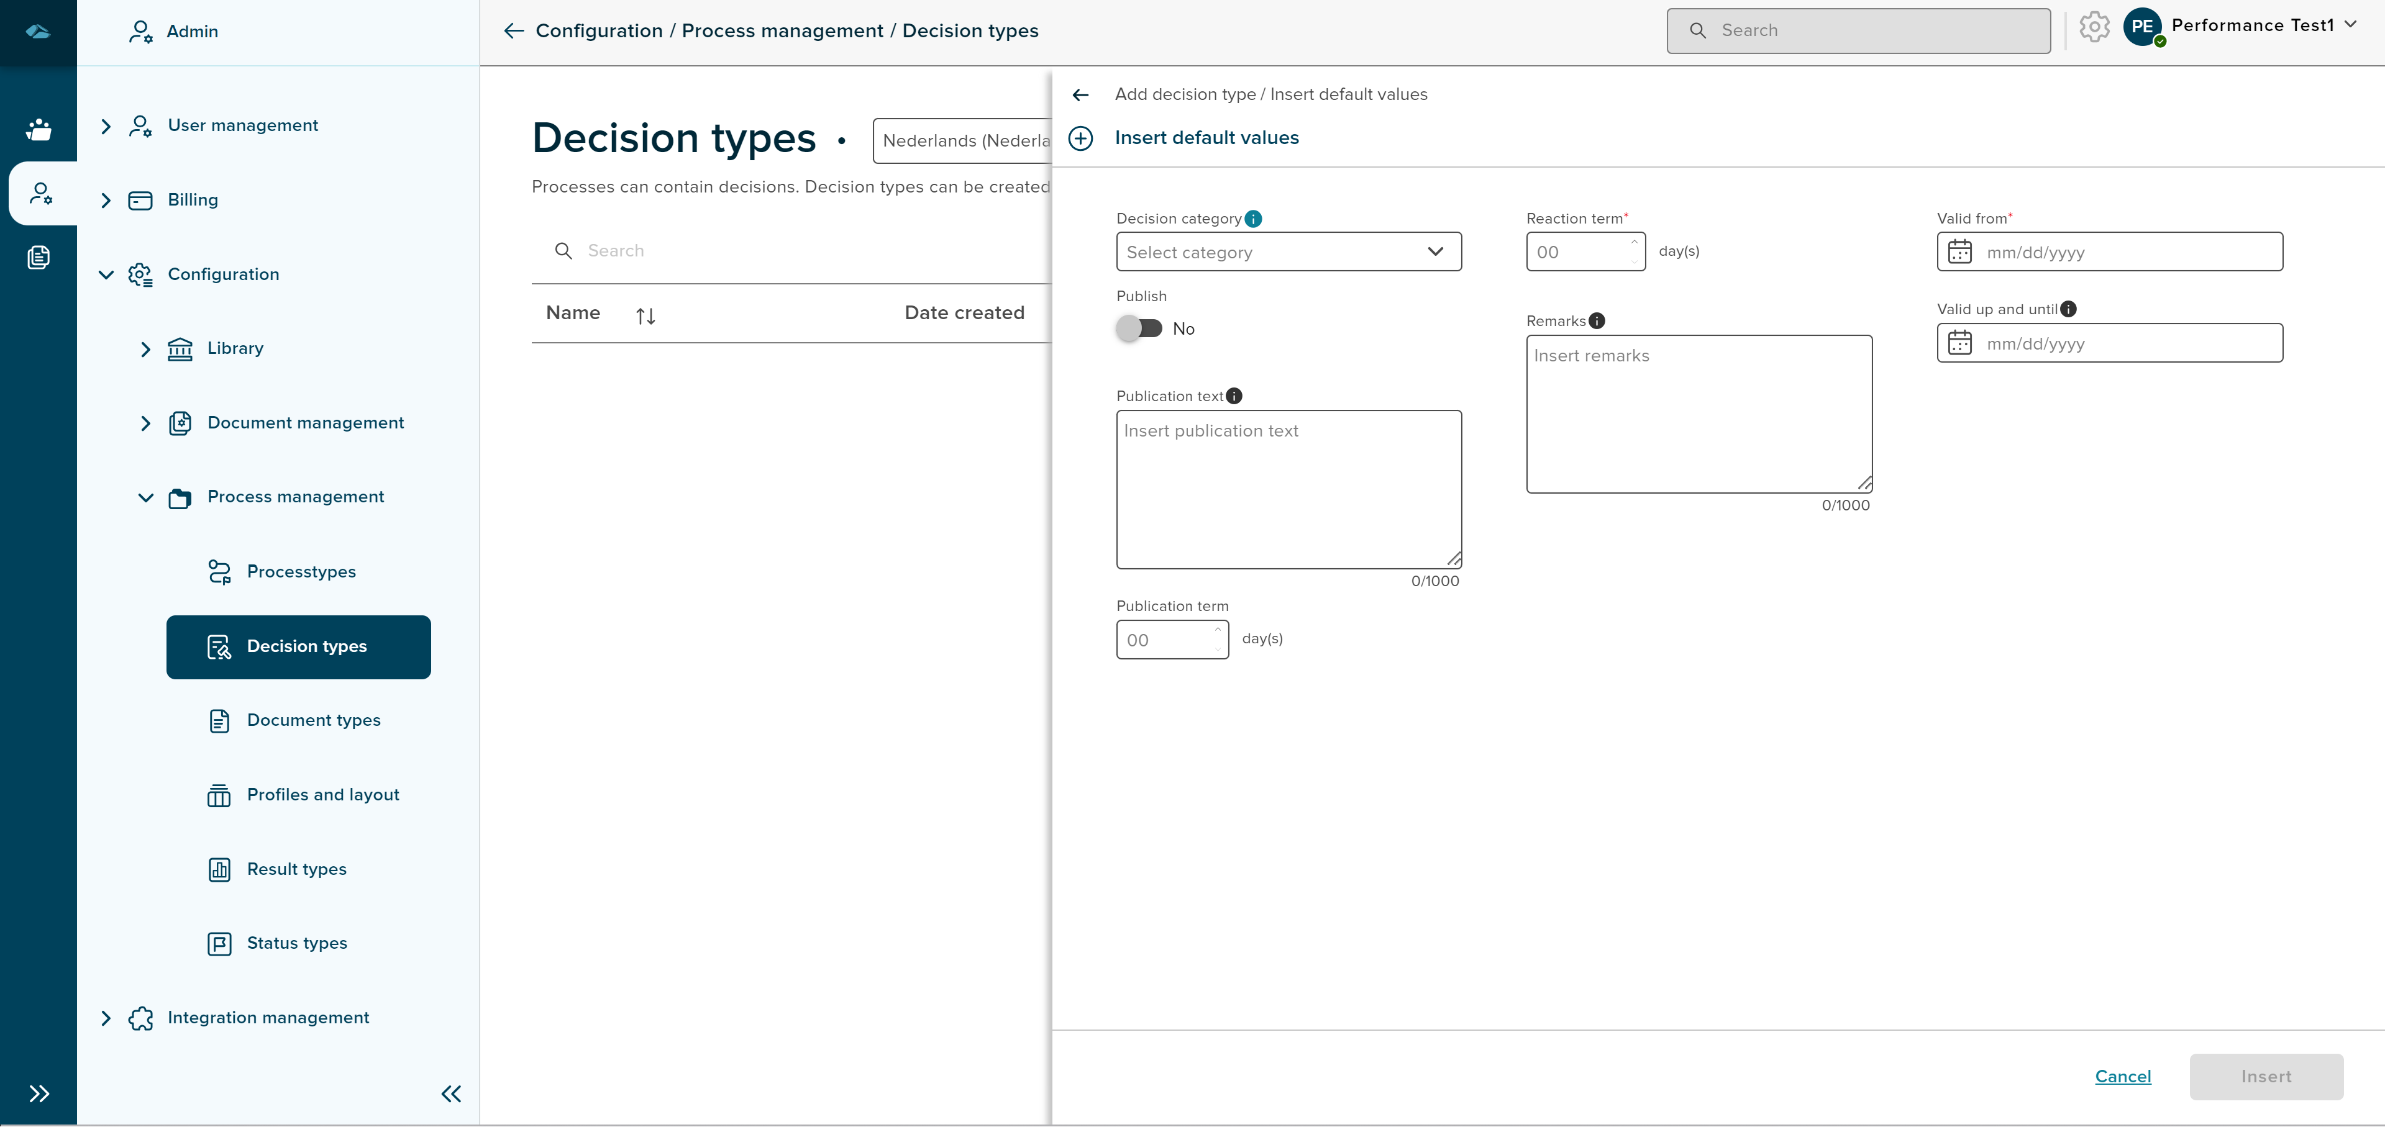Image resolution: width=2385 pixels, height=1127 pixels.
Task: Expand the User management section
Action: [106, 126]
